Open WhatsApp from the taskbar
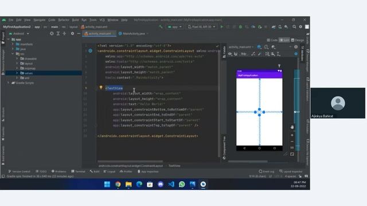Viewport: 367px width, 206px height. [182, 184]
